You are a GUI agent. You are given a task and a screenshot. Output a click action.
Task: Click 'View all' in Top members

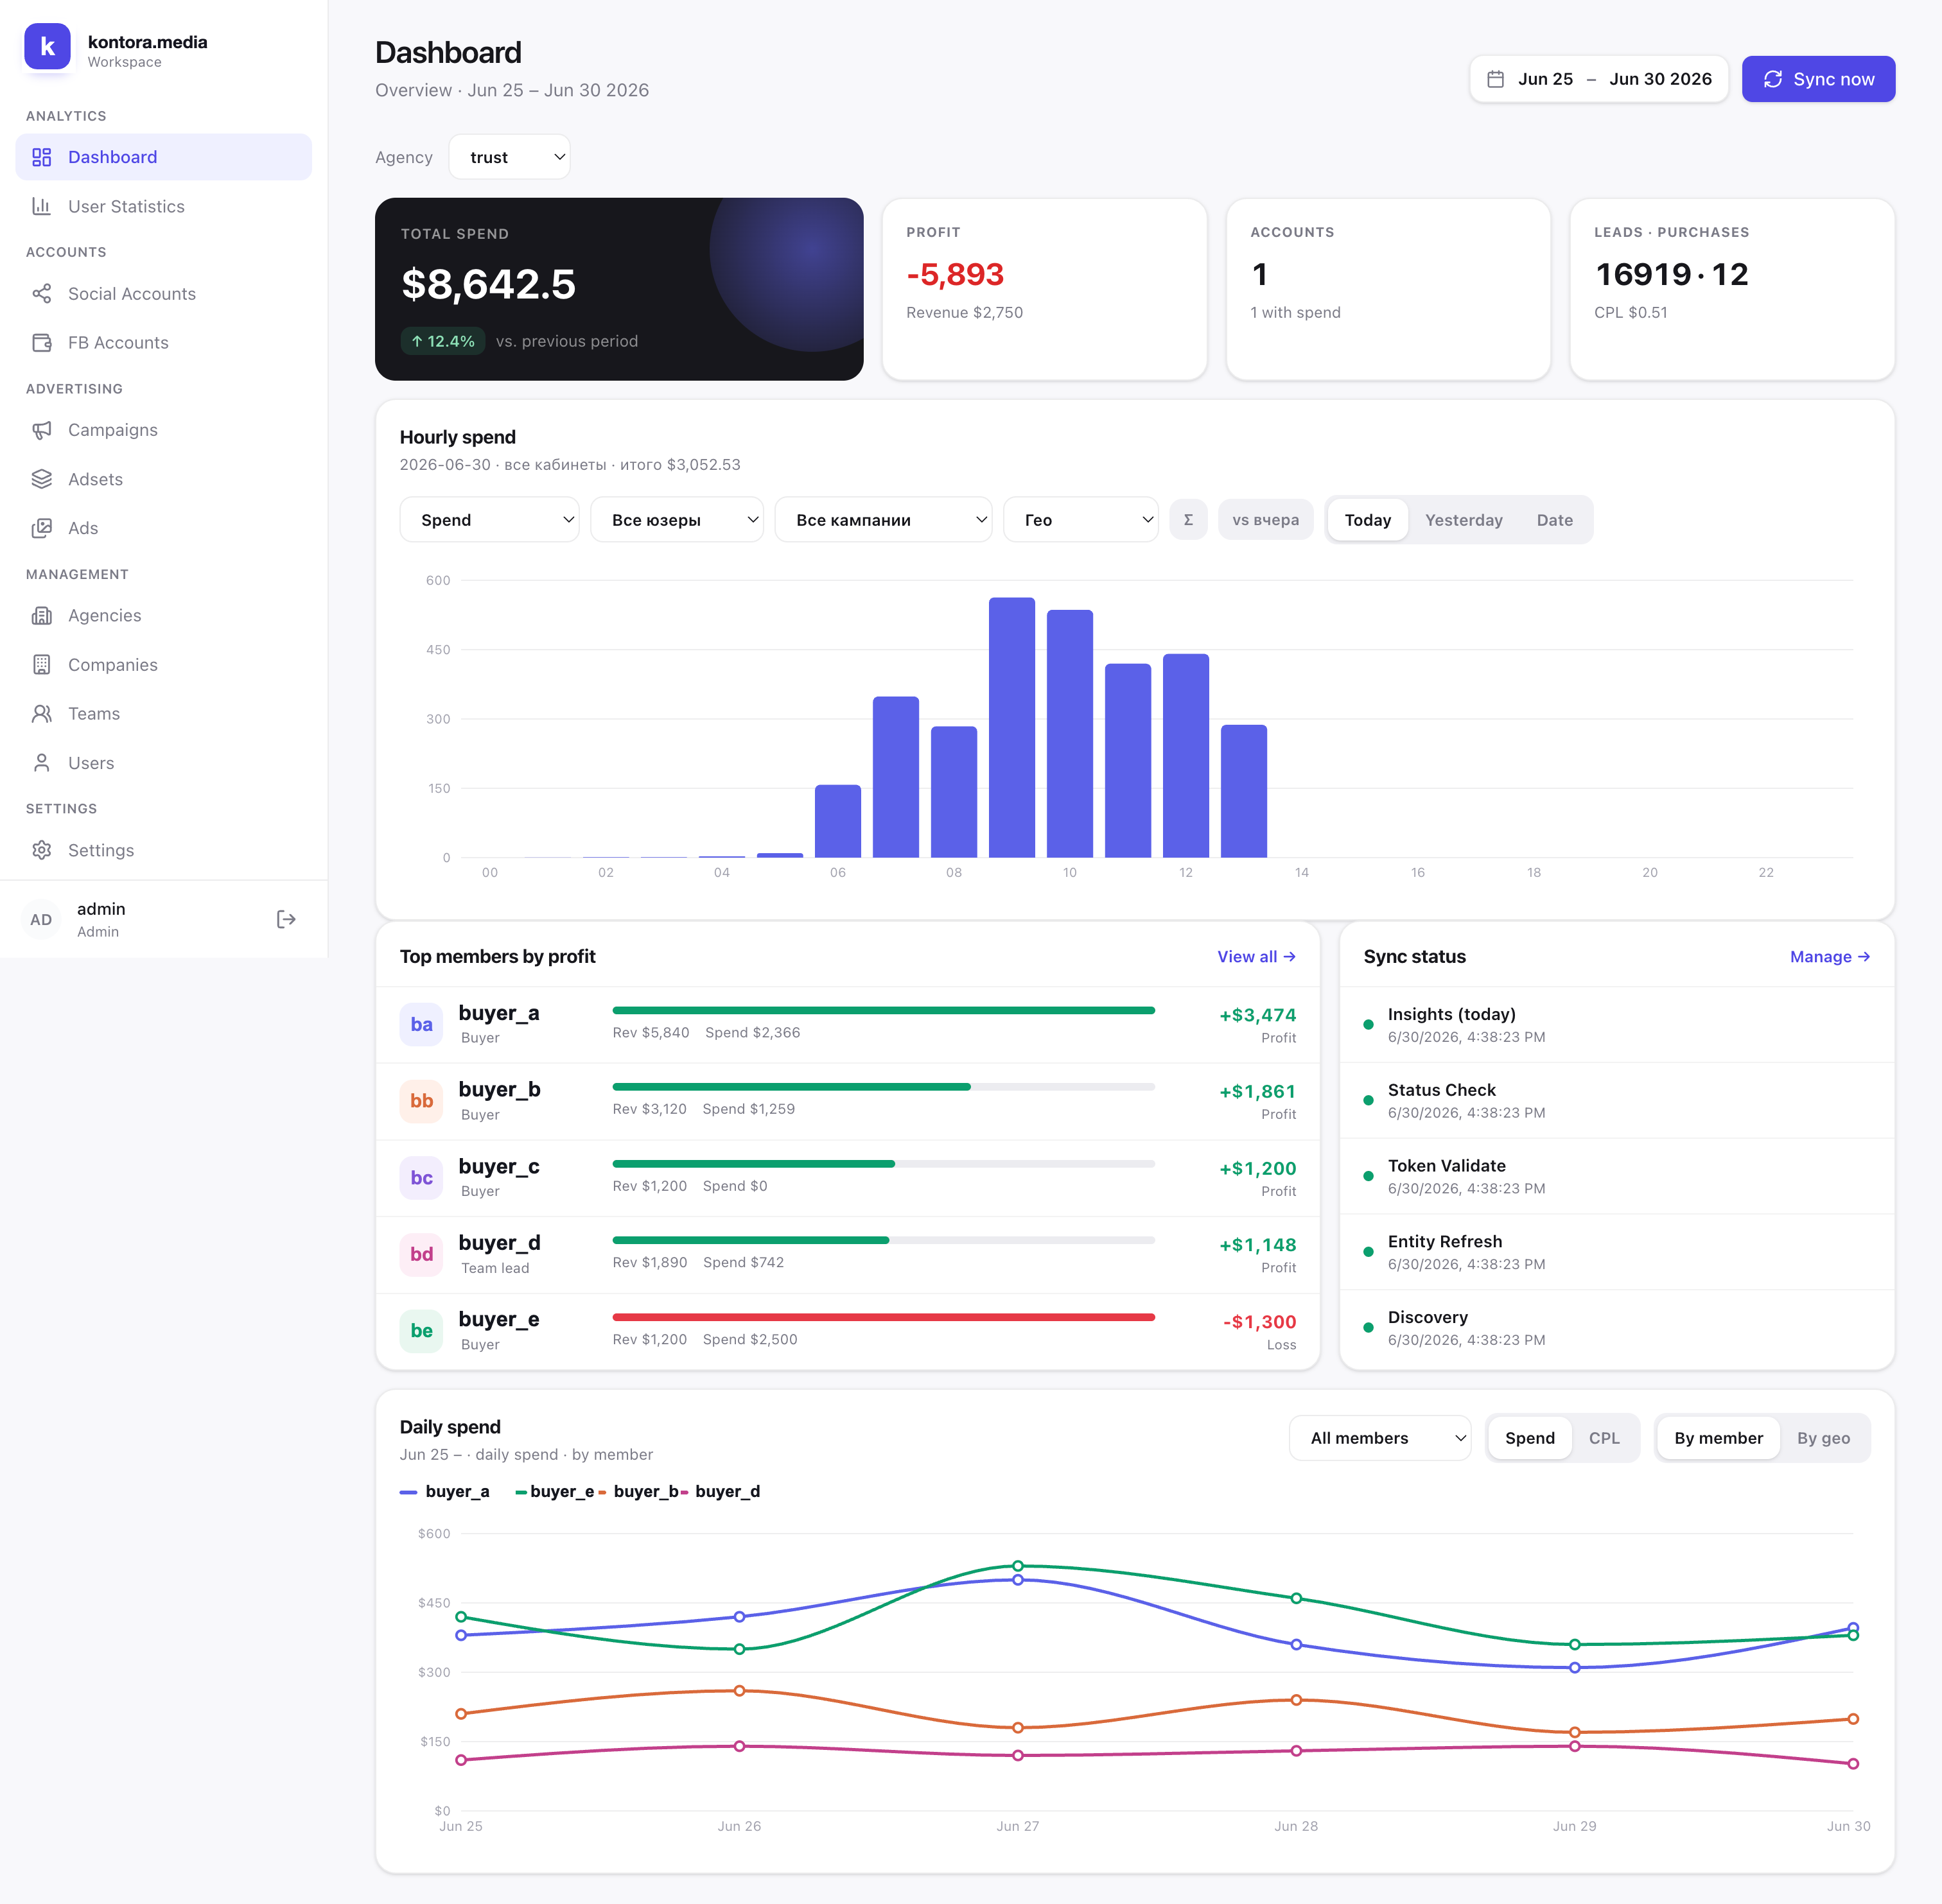[1257, 957]
